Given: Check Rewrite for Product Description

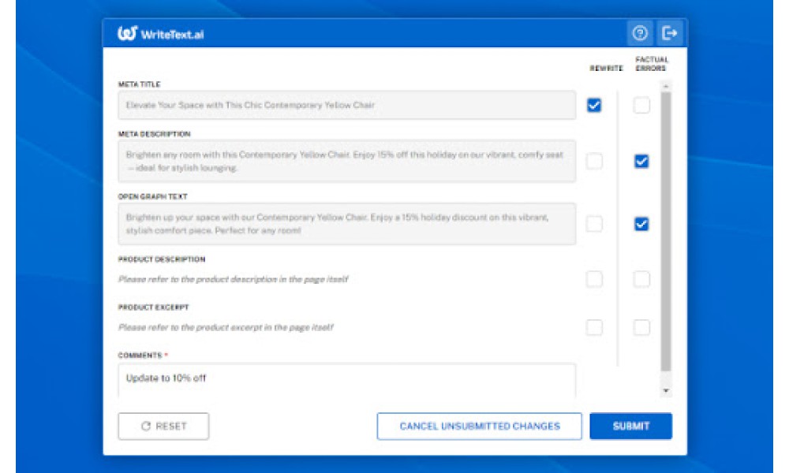Looking at the screenshot, I should pos(594,279).
